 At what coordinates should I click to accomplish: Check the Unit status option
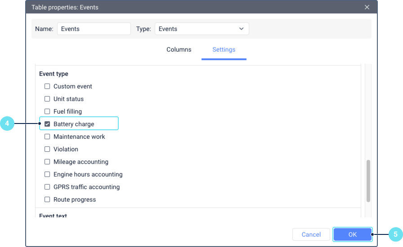(47, 99)
